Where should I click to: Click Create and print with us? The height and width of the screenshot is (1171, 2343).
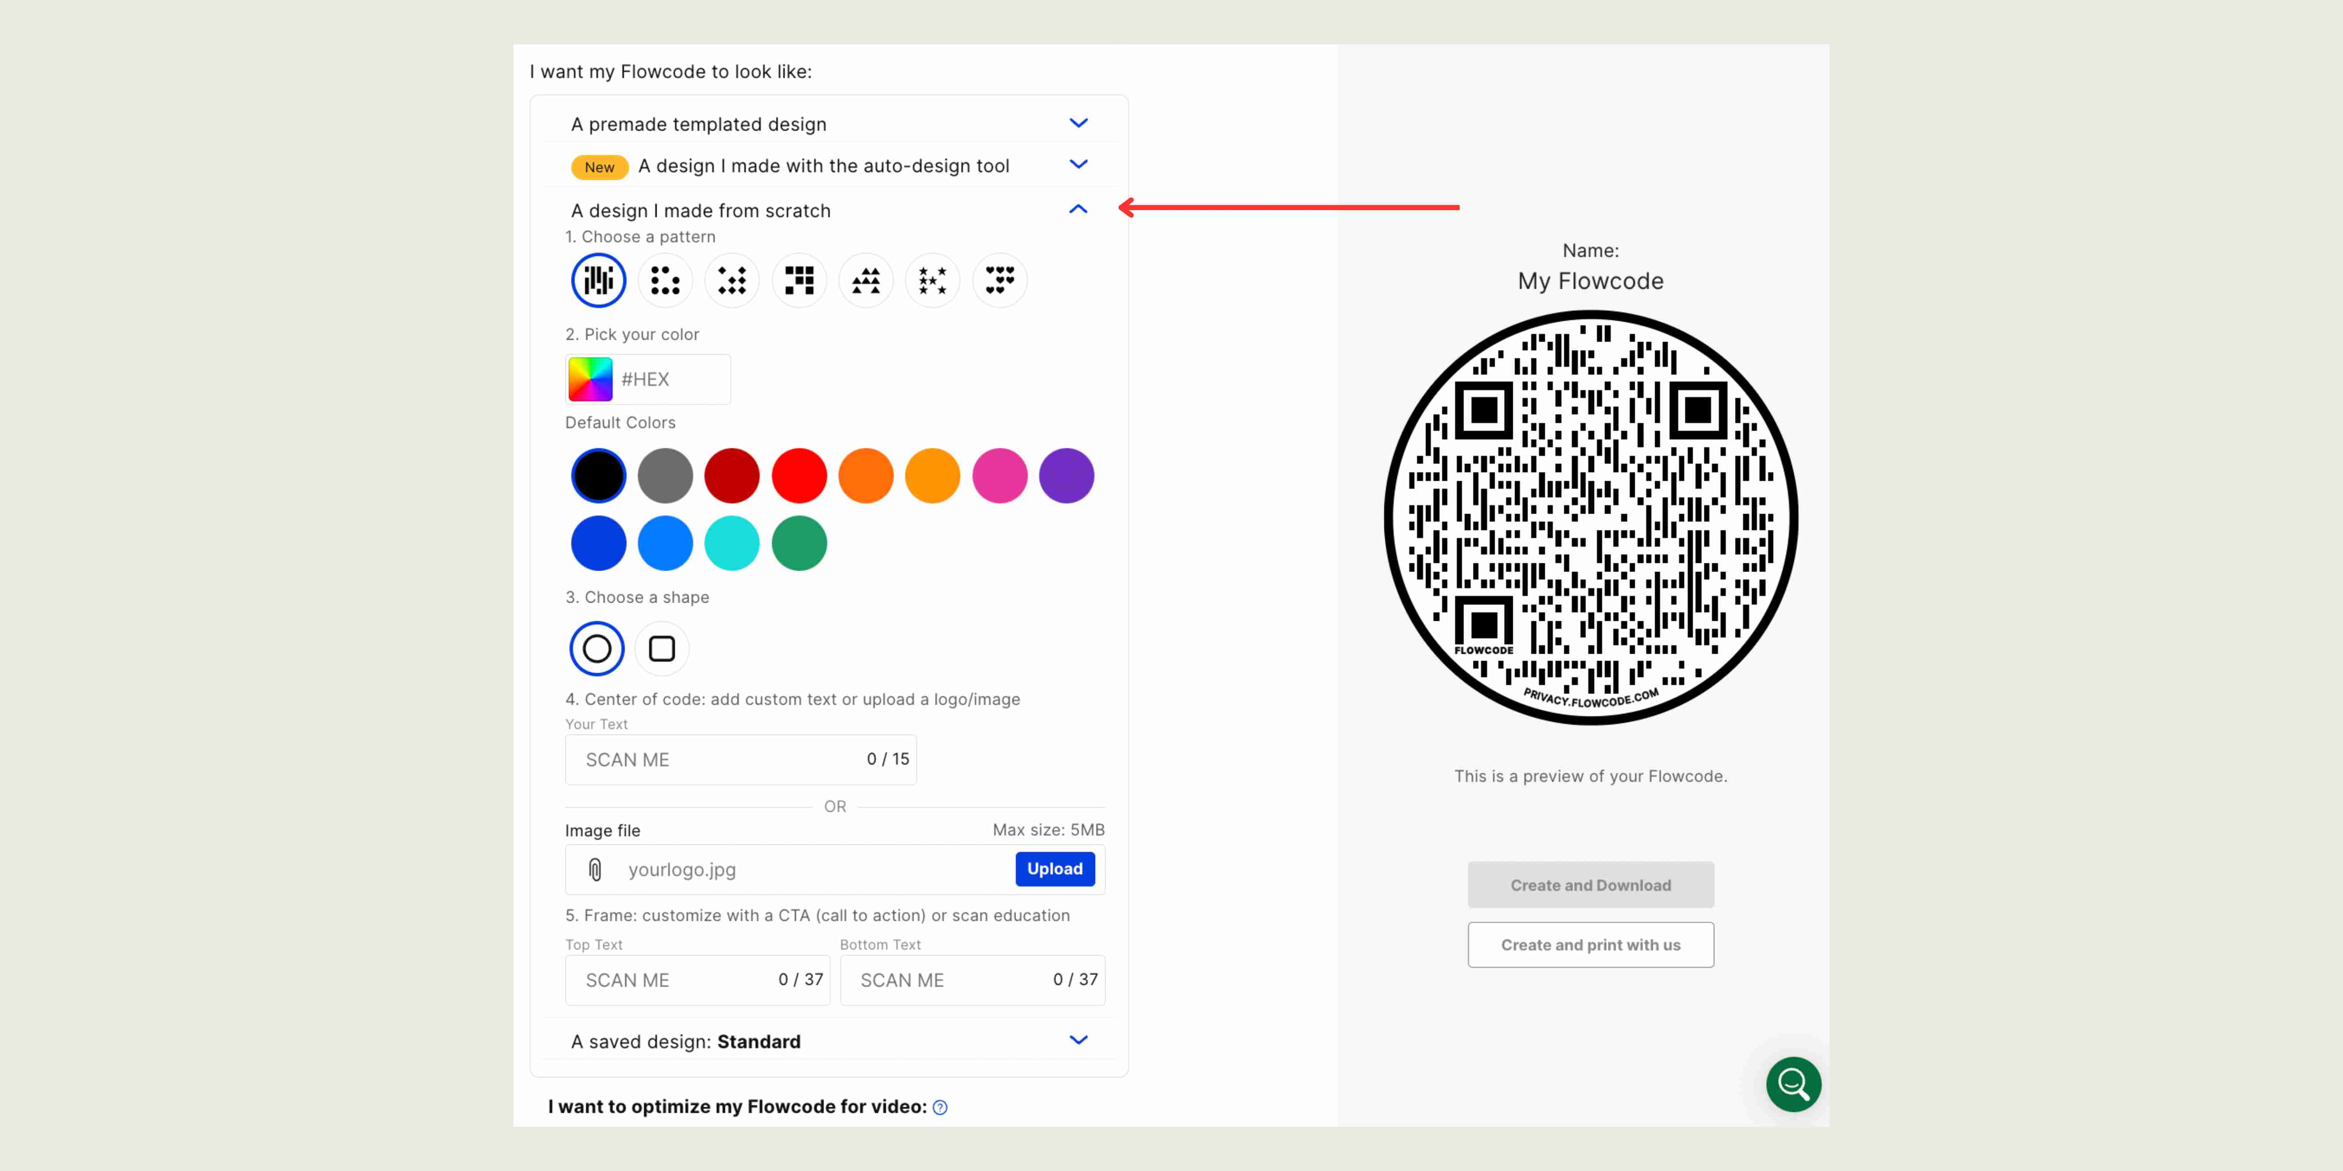point(1591,945)
